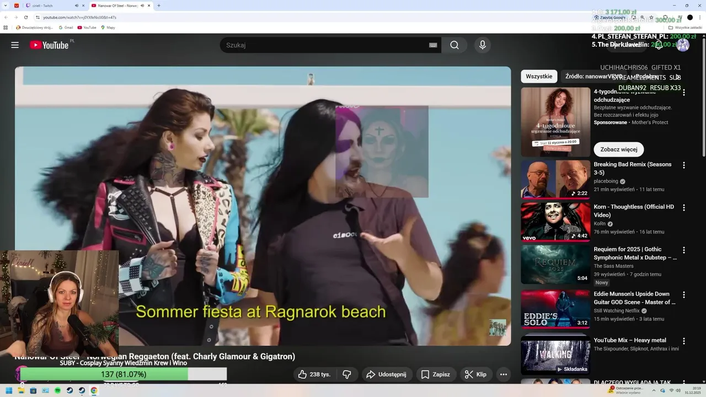Click the channel watermark in video corner

point(498,328)
